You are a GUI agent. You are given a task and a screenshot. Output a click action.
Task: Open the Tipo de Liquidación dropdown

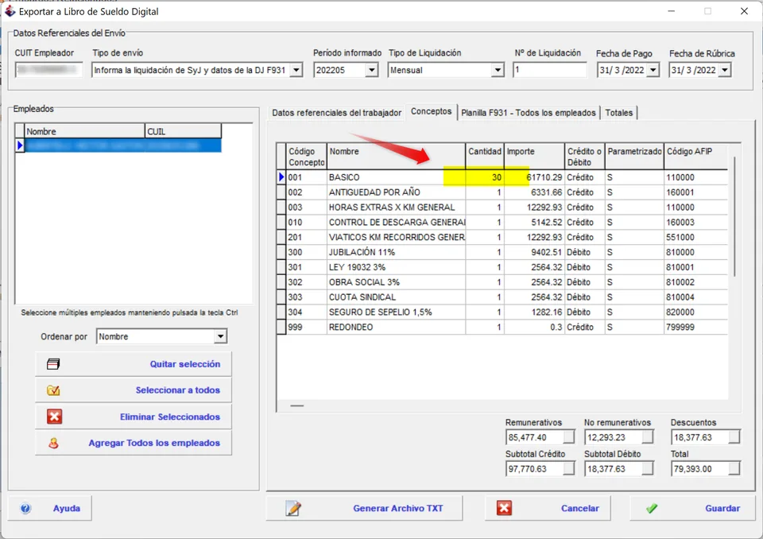[498, 70]
